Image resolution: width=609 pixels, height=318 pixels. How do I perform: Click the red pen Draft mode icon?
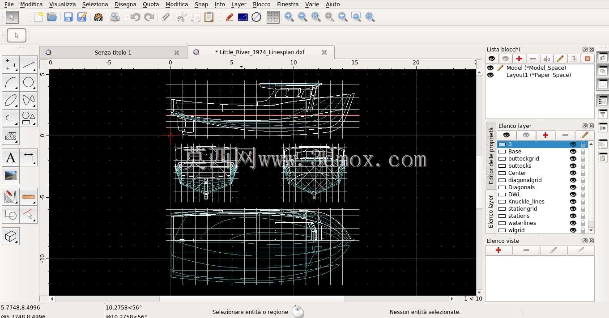tap(229, 17)
